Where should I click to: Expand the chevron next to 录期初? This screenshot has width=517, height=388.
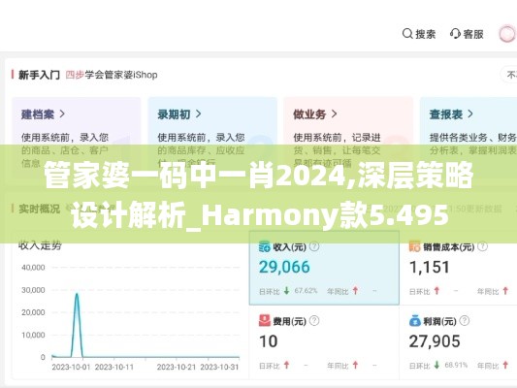198,114
